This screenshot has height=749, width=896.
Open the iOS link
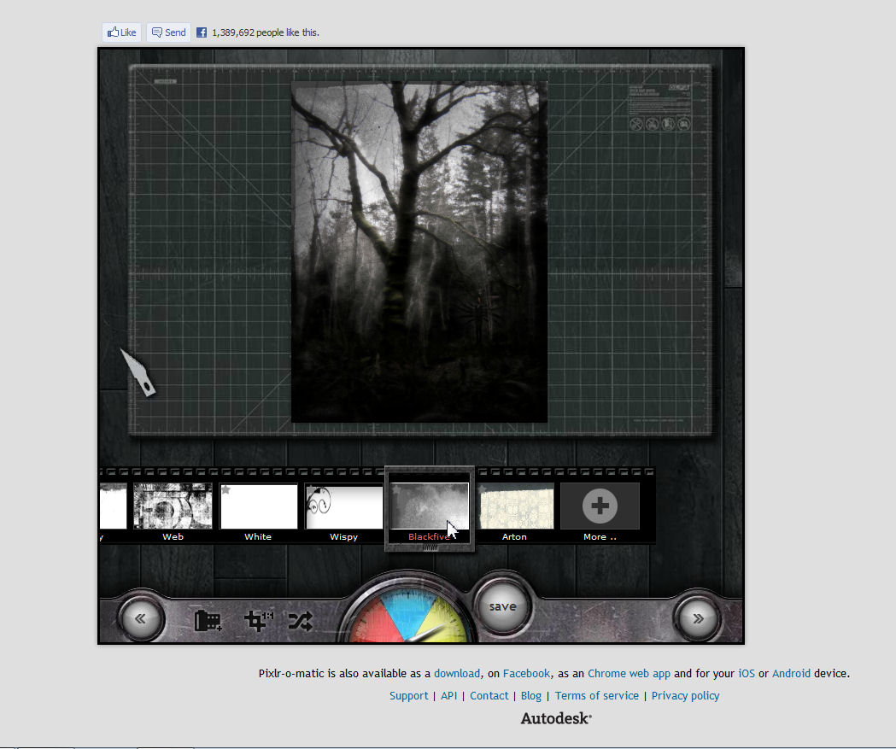tap(747, 674)
